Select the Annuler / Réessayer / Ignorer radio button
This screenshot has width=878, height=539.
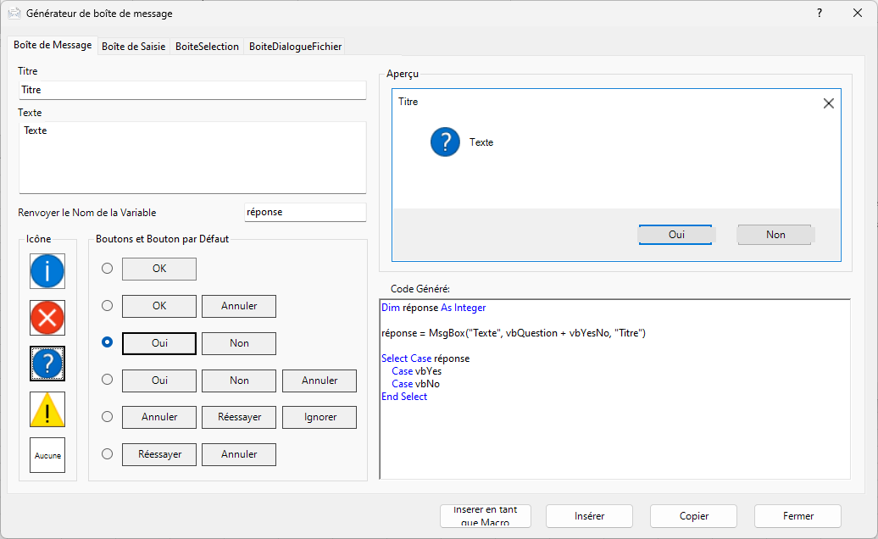coord(107,416)
